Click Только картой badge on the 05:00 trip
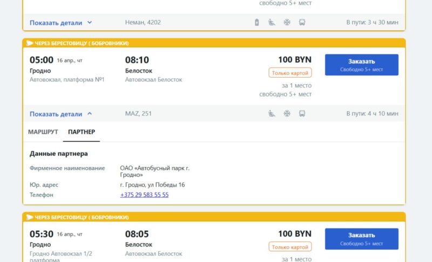This screenshot has width=432, height=262. 290,73
